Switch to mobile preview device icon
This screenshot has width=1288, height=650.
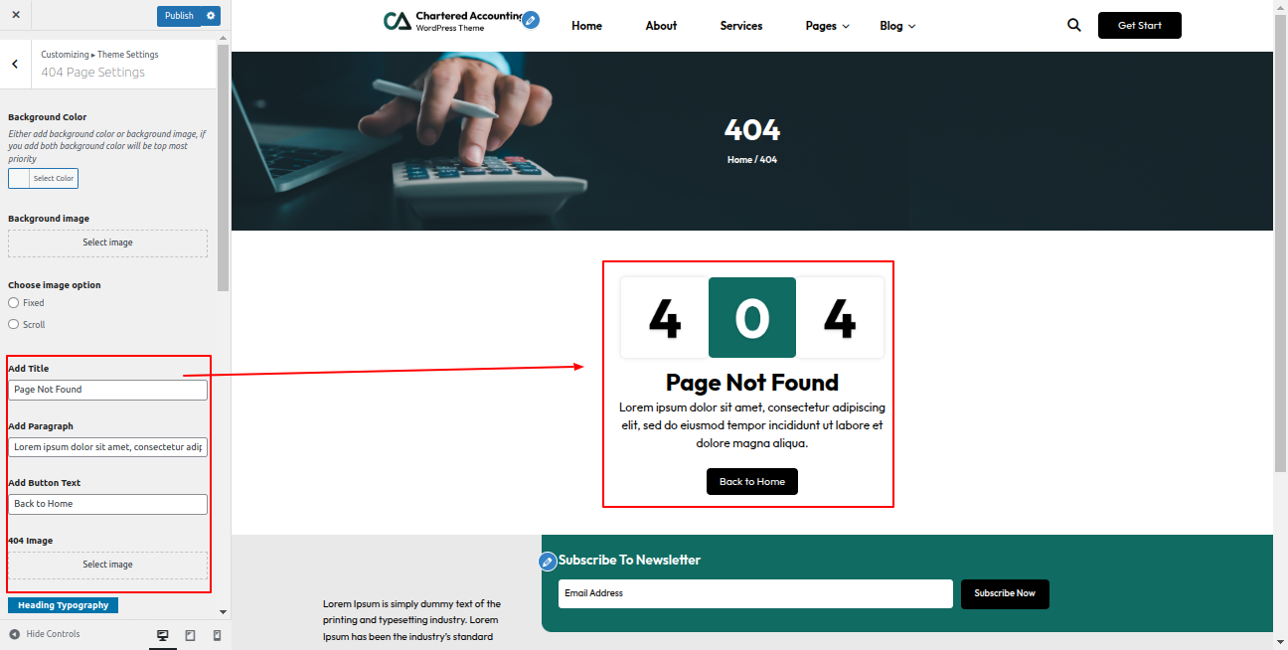217,635
